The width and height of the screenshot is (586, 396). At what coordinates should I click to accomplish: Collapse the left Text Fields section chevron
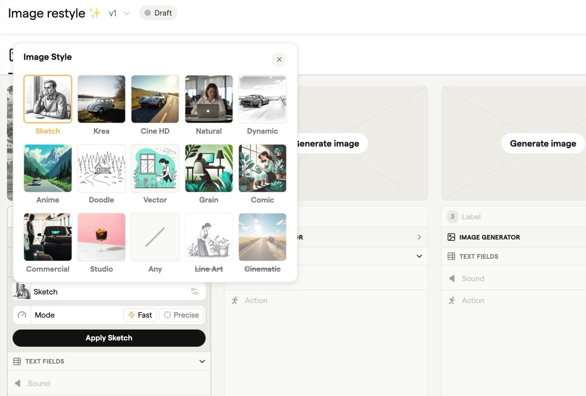tap(202, 361)
